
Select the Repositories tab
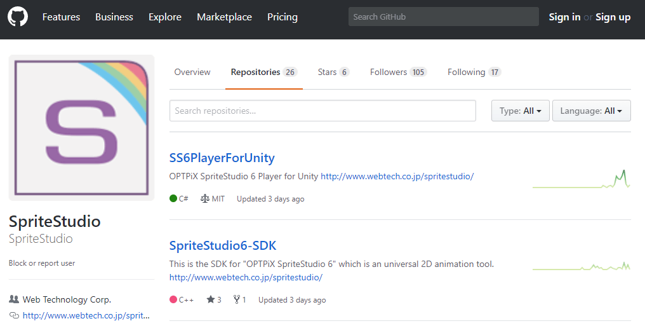[x=263, y=72]
